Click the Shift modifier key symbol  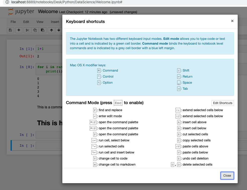coord(179,71)
